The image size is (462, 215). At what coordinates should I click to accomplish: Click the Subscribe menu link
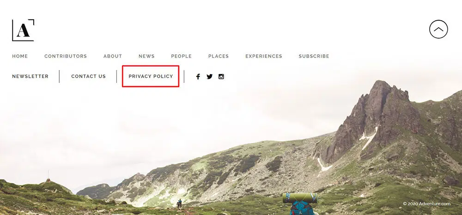tap(314, 56)
